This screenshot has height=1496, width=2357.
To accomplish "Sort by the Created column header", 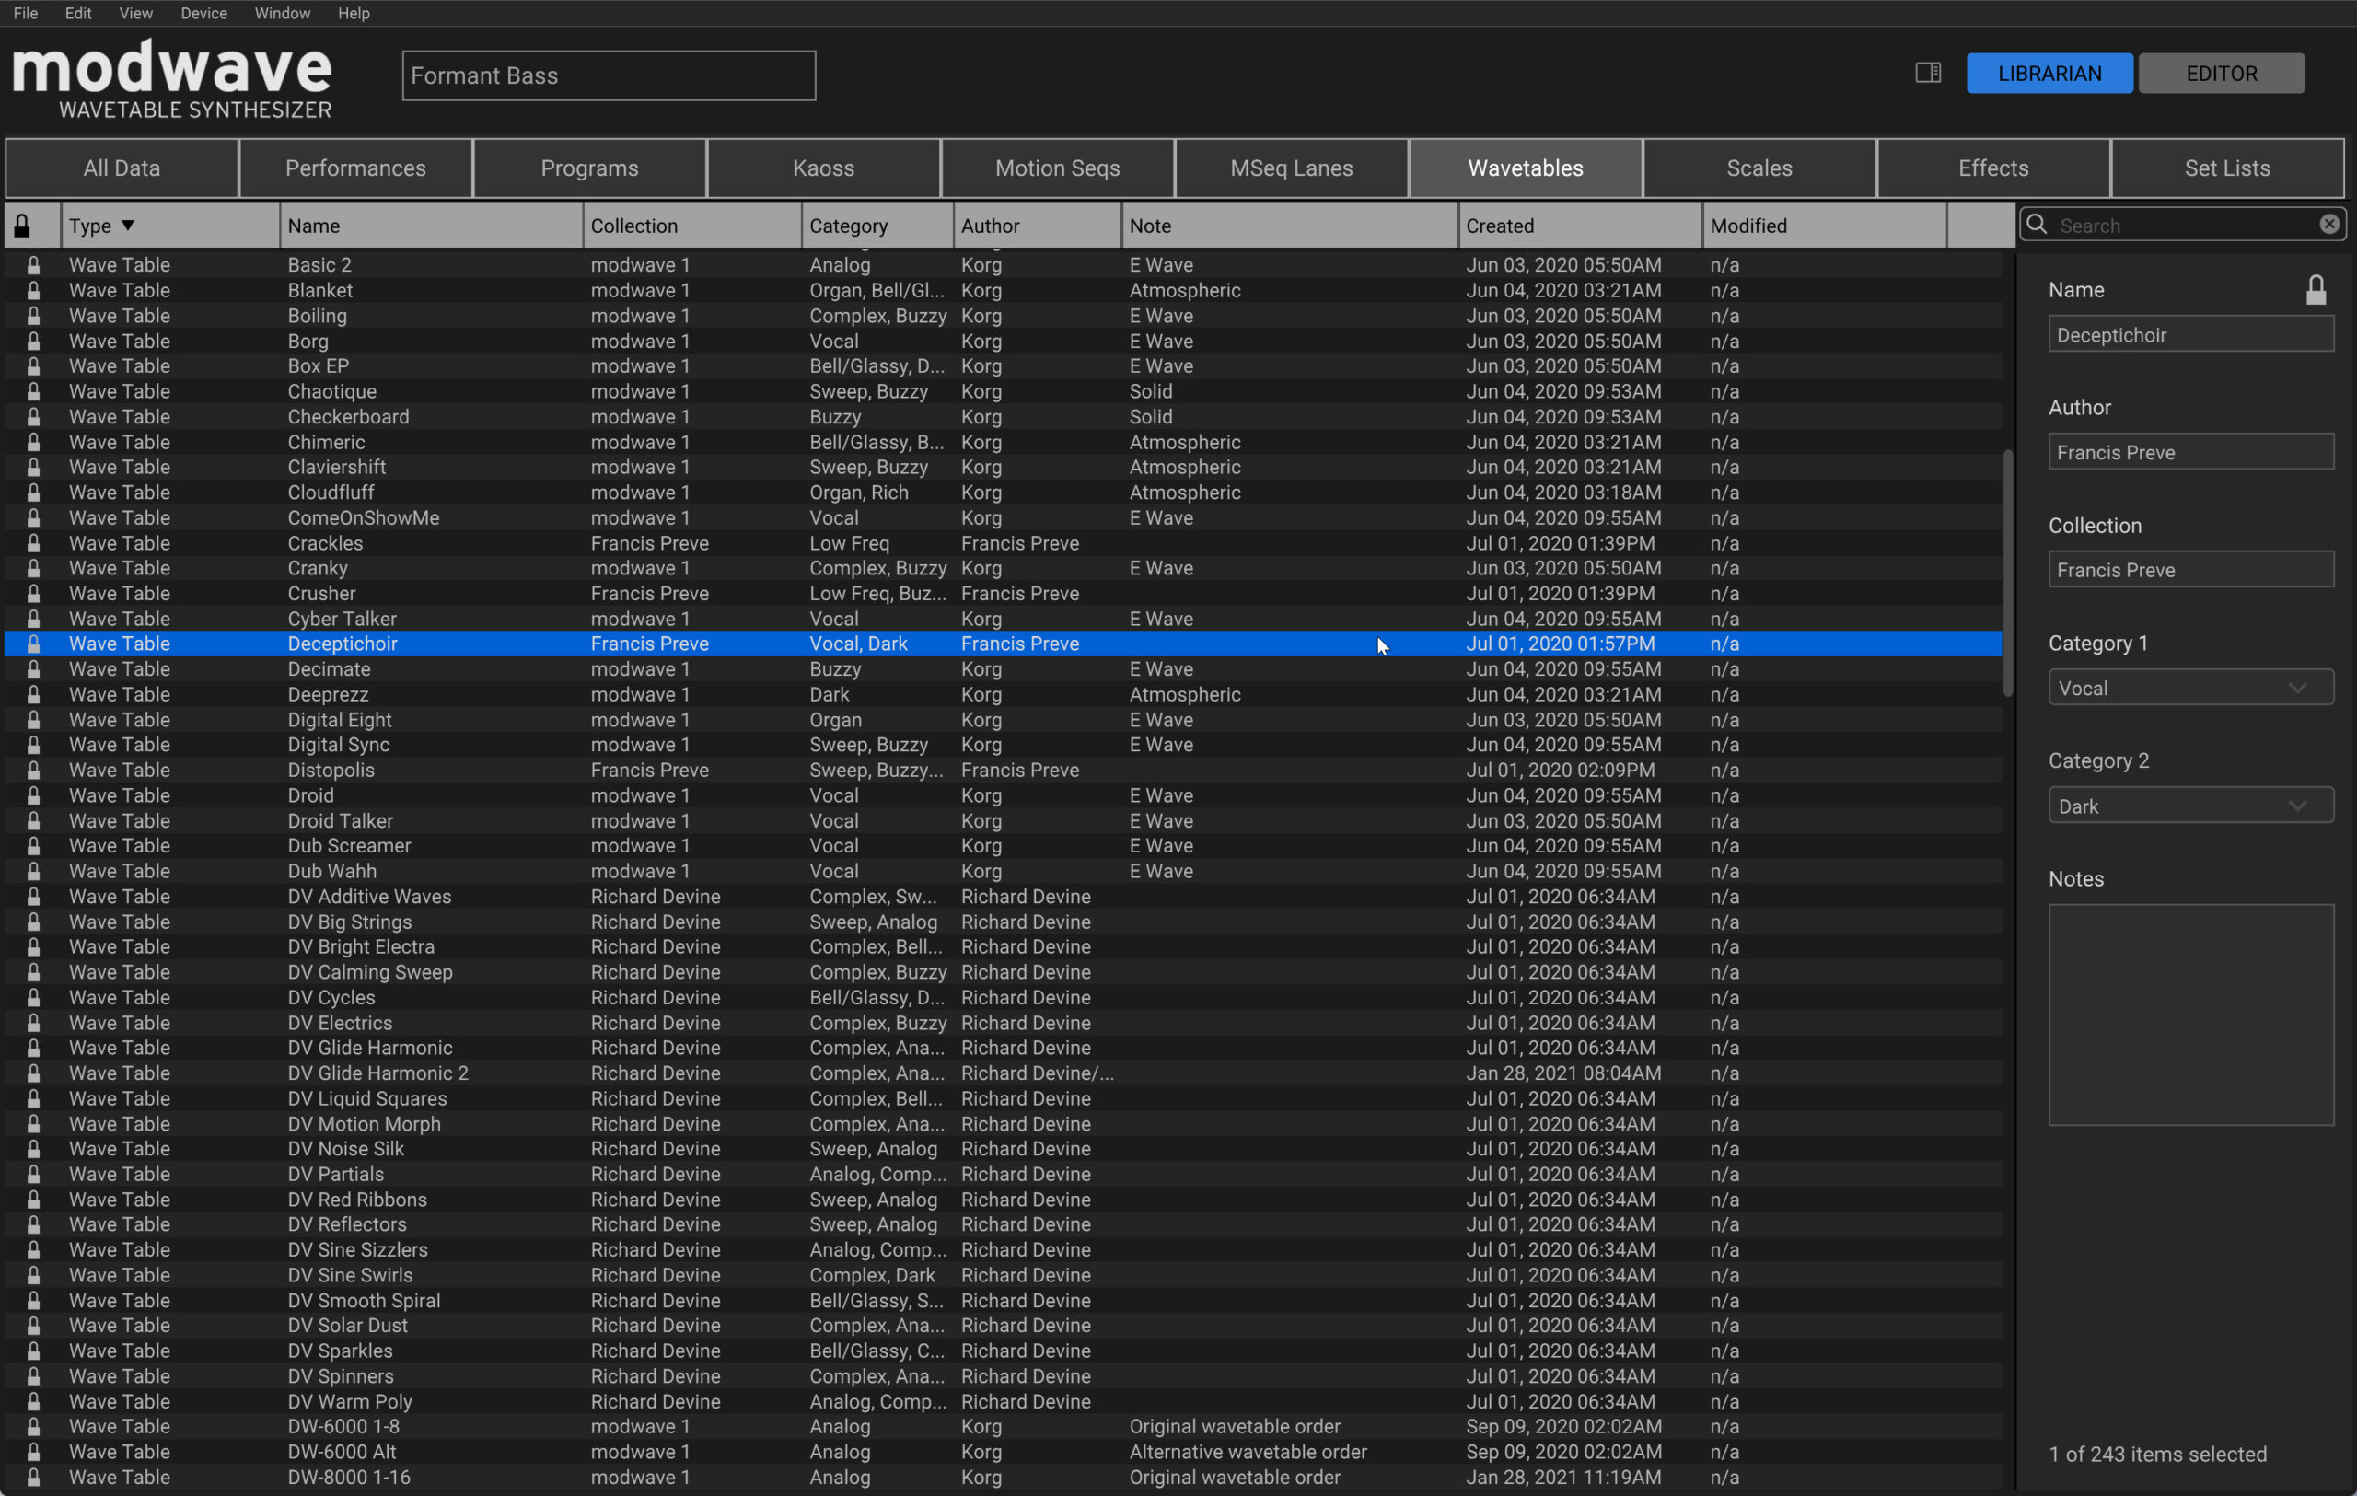I will [1580, 226].
